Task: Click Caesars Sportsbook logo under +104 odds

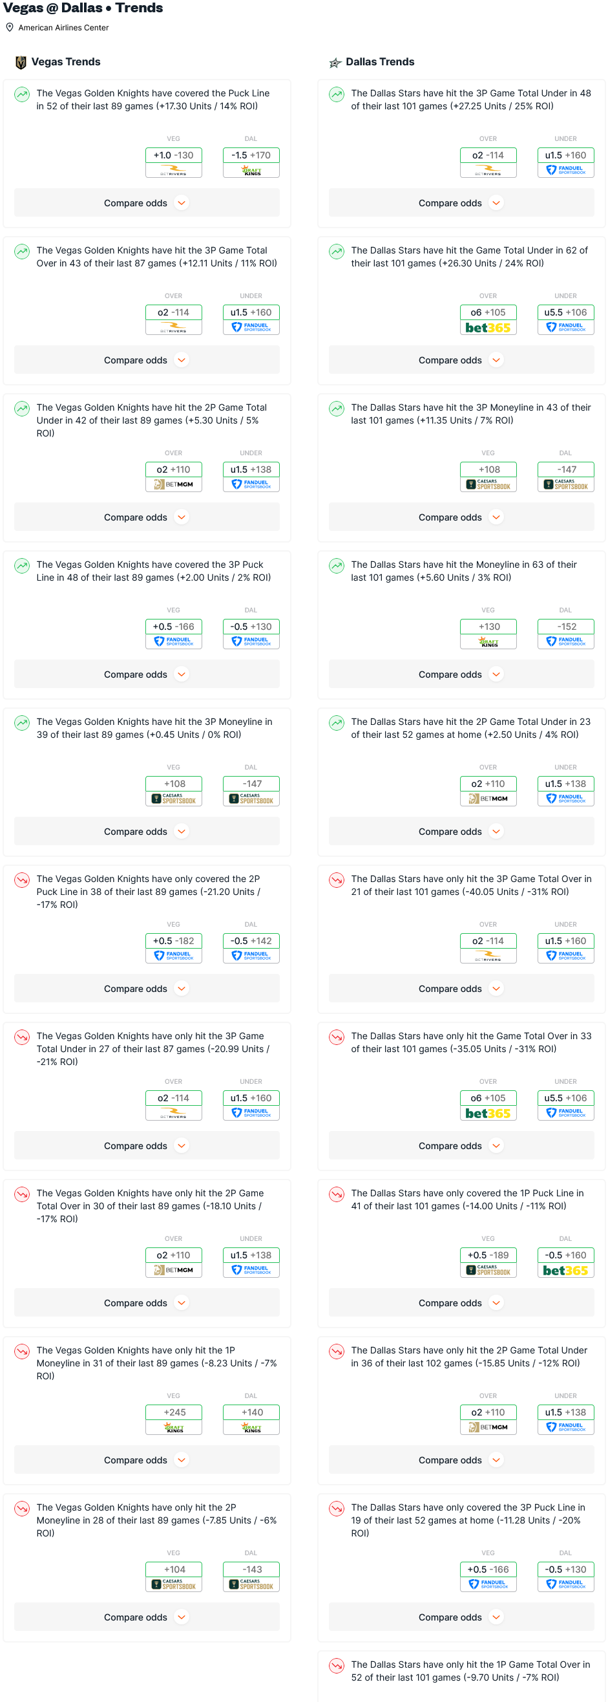Action: (x=174, y=1585)
